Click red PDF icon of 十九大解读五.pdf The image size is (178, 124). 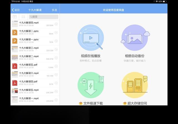(x=15, y=66)
